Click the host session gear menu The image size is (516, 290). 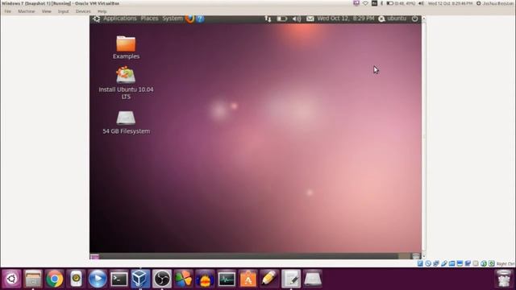(x=479, y=3)
